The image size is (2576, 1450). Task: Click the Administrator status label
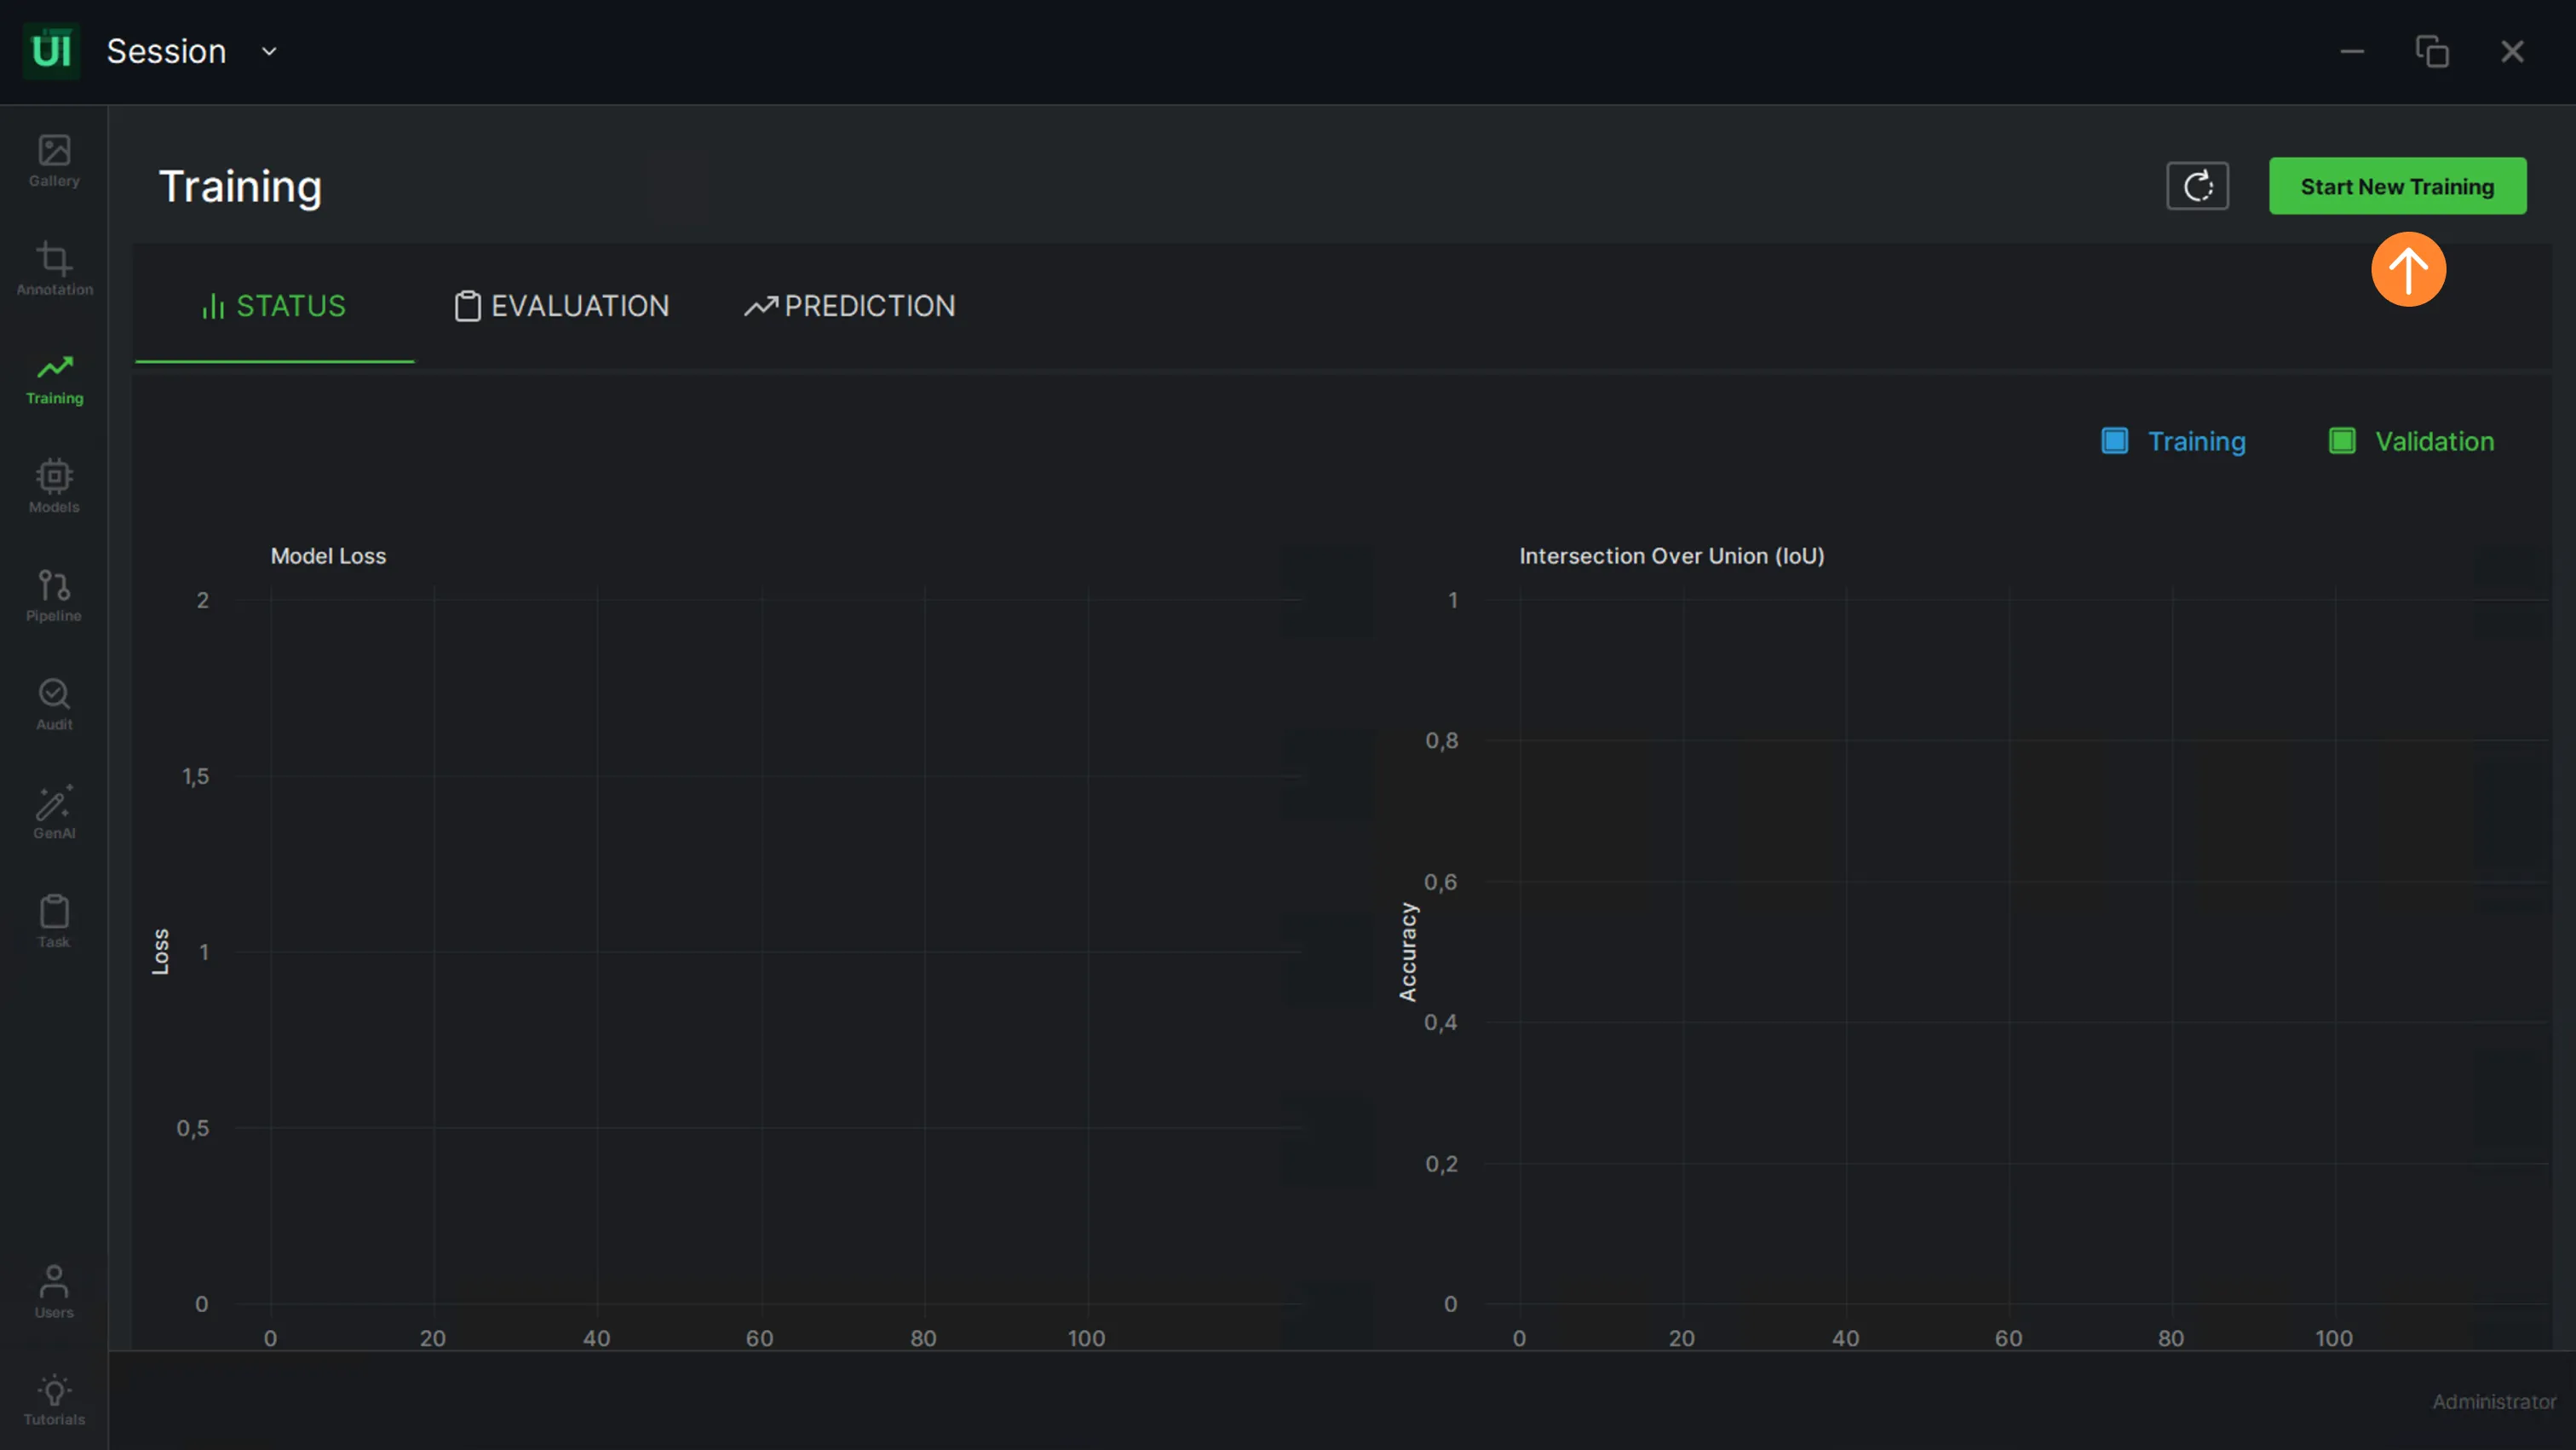pos(2494,1402)
